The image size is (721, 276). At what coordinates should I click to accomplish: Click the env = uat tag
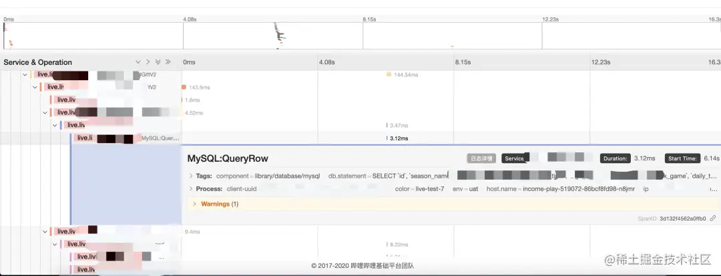tap(466, 189)
